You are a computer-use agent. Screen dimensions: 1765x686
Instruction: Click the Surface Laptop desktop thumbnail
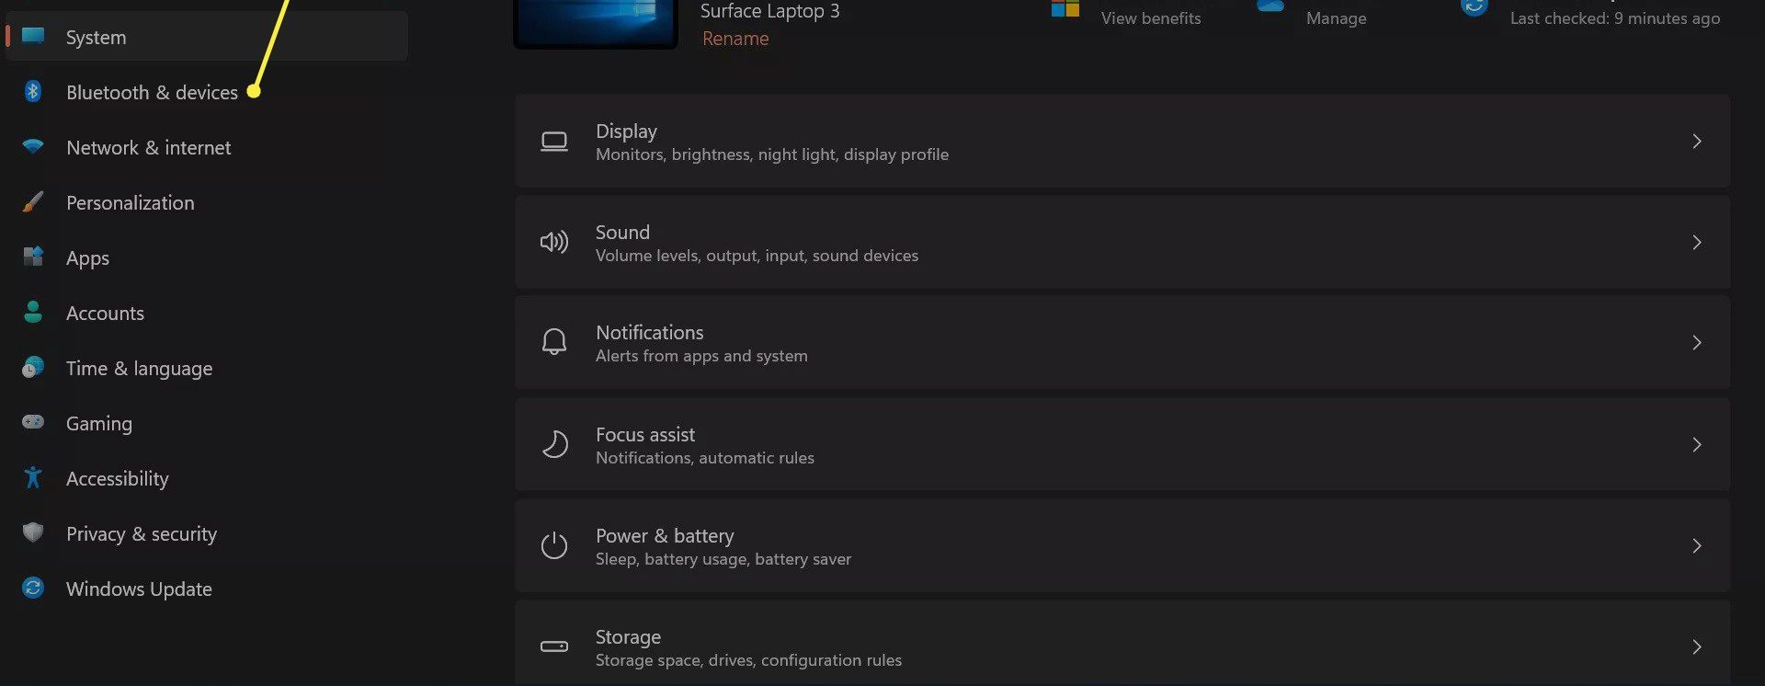[596, 22]
